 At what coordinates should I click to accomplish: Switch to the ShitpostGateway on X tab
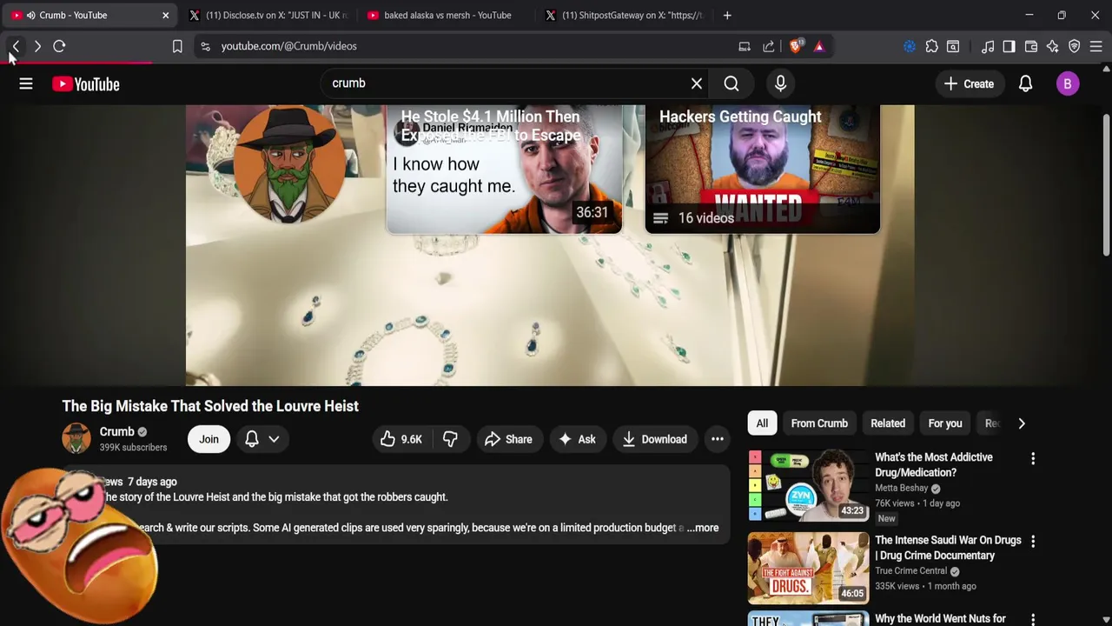pos(624,15)
